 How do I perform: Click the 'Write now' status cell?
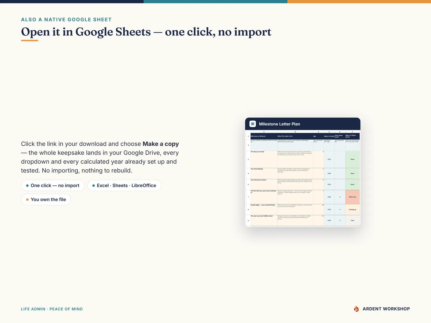point(352,197)
